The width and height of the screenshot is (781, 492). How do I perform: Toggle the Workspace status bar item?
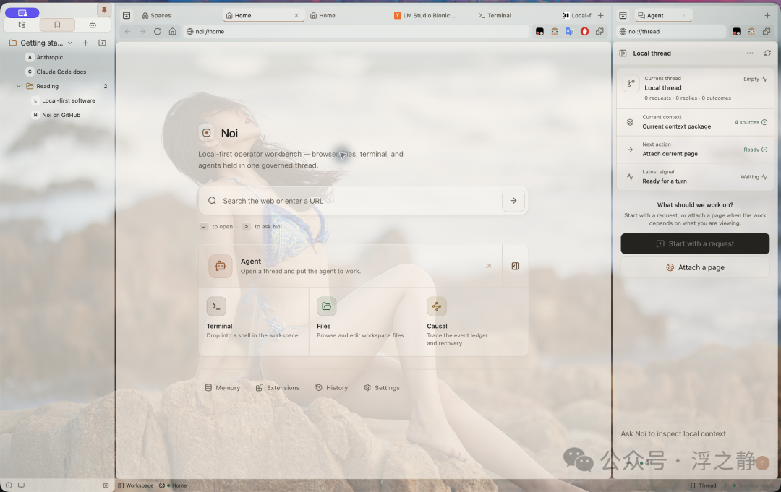click(x=135, y=485)
